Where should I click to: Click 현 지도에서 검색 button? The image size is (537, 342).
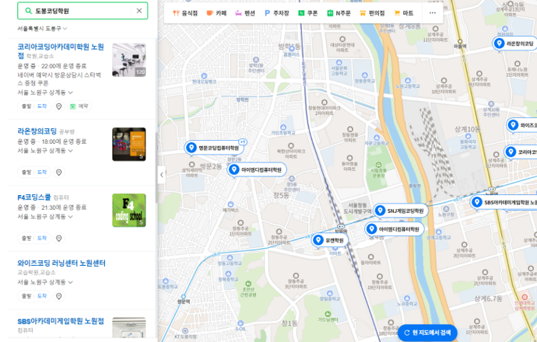(x=427, y=333)
